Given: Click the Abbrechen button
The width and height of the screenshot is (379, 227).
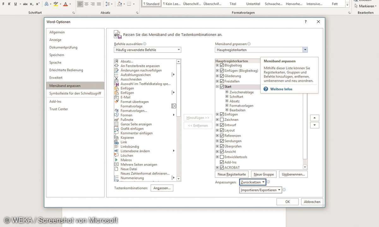Looking at the screenshot, I should 312,202.
